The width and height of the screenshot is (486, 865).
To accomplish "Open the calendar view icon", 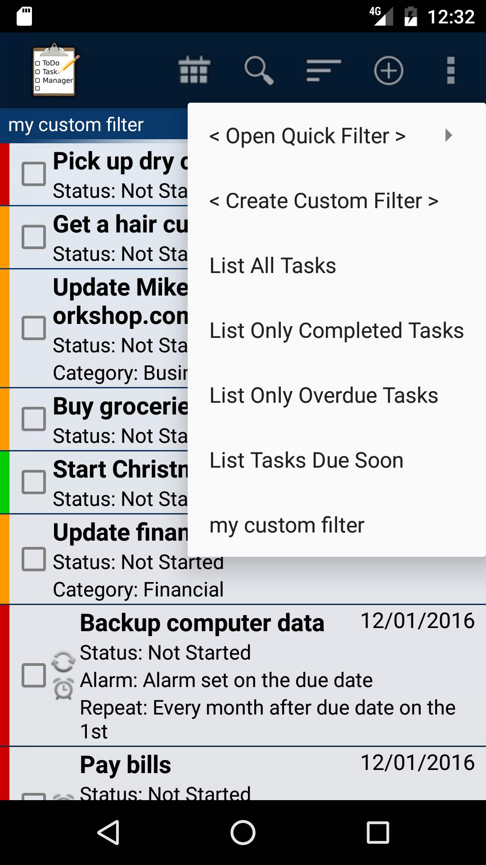I will tap(194, 70).
